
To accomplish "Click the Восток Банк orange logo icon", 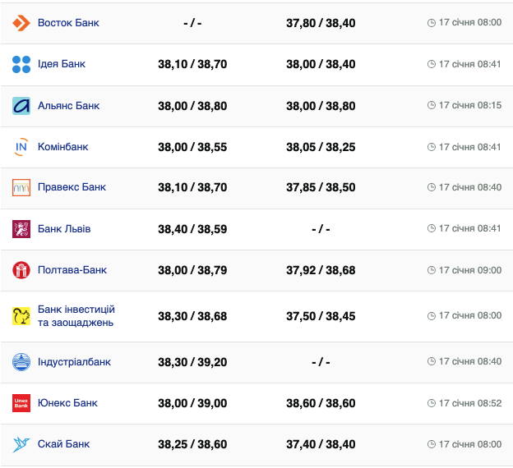I will point(21,23).
